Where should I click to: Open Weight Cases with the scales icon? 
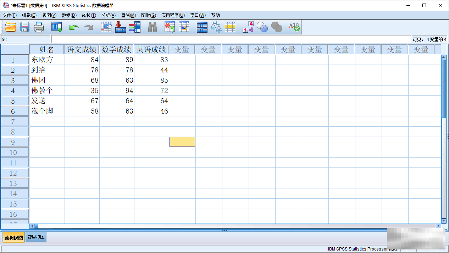216,27
